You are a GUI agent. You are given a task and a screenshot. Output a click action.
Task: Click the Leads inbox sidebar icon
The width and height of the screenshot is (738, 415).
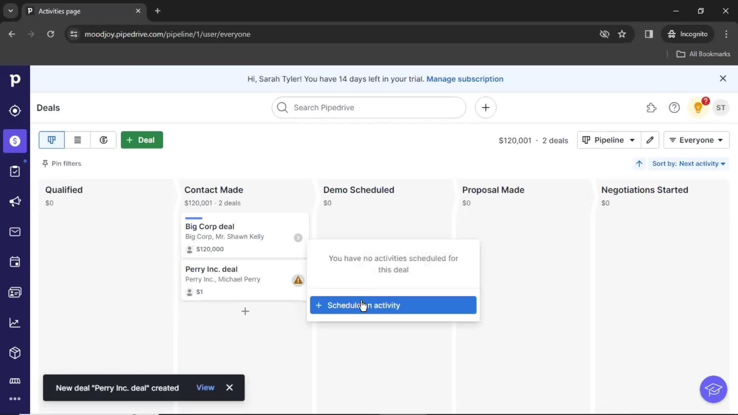coord(15,110)
